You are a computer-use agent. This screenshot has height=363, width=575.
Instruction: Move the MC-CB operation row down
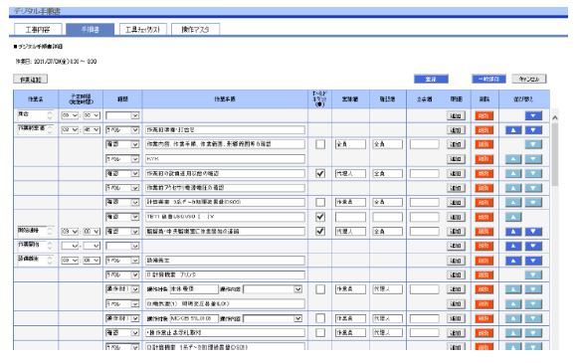coord(533,318)
